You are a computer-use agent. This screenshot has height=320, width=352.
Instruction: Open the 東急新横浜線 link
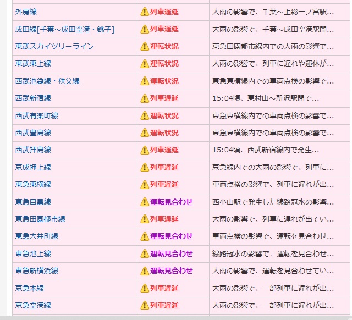pyautogui.click(x=37, y=271)
